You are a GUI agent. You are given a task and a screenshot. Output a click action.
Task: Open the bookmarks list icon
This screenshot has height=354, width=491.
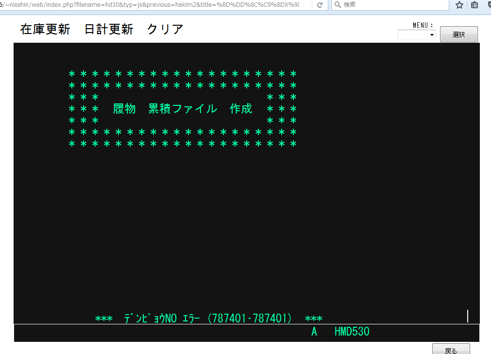474,5
